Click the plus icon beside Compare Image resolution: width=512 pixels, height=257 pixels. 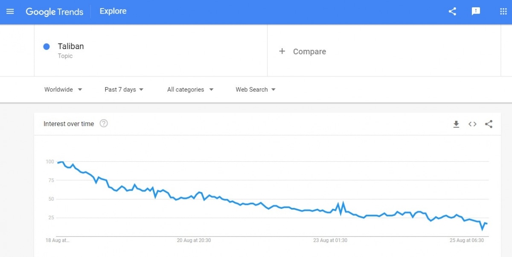(282, 51)
